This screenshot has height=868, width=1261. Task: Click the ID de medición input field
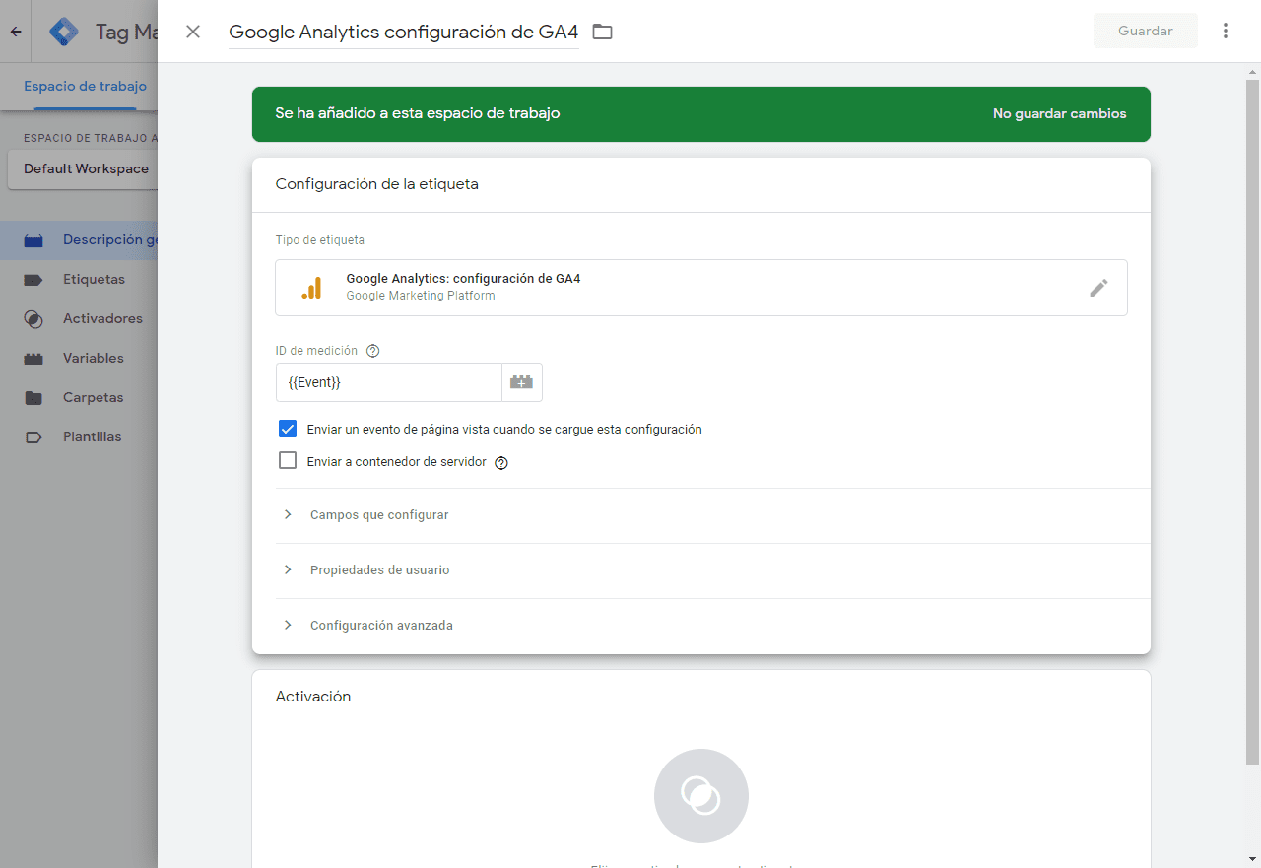(389, 382)
